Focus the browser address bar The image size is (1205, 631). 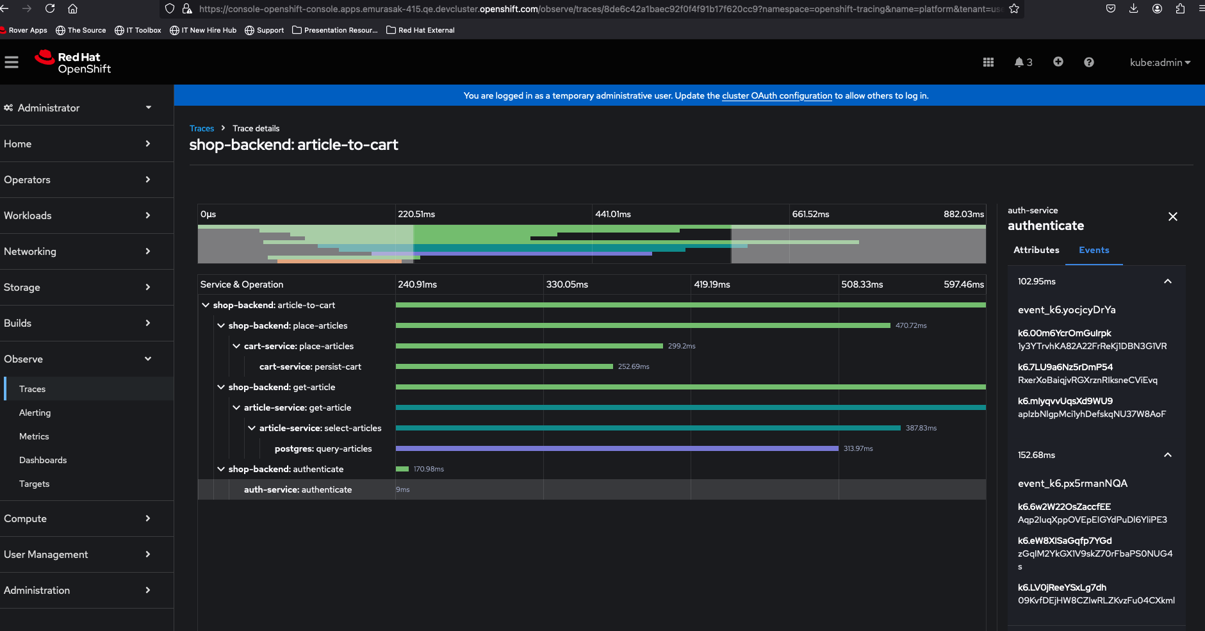(599, 9)
